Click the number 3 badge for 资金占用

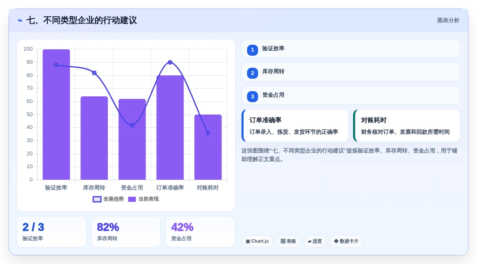[253, 96]
